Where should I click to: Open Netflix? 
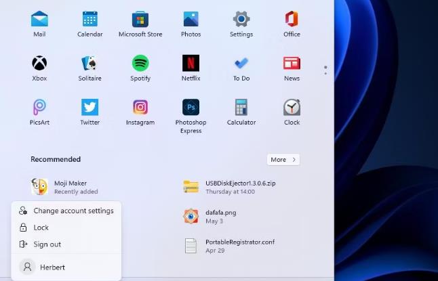[x=191, y=68]
